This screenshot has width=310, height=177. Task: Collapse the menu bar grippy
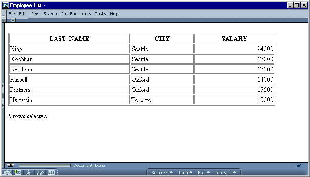point(4,14)
